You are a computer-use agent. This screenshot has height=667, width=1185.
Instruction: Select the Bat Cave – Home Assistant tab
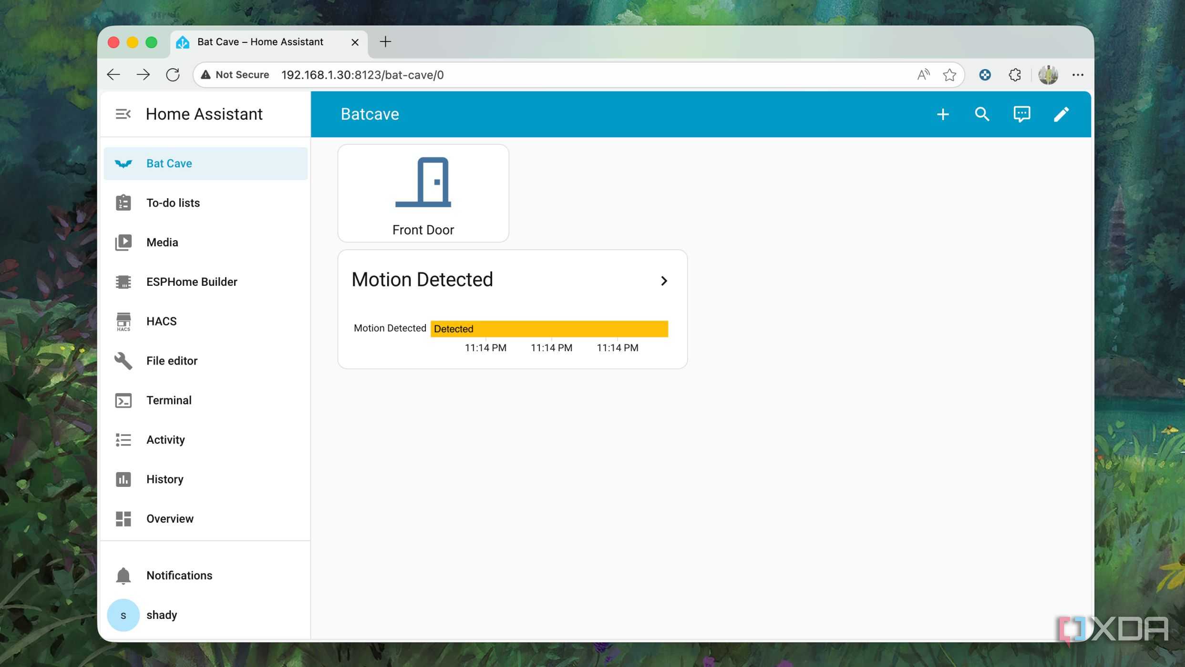(x=269, y=42)
